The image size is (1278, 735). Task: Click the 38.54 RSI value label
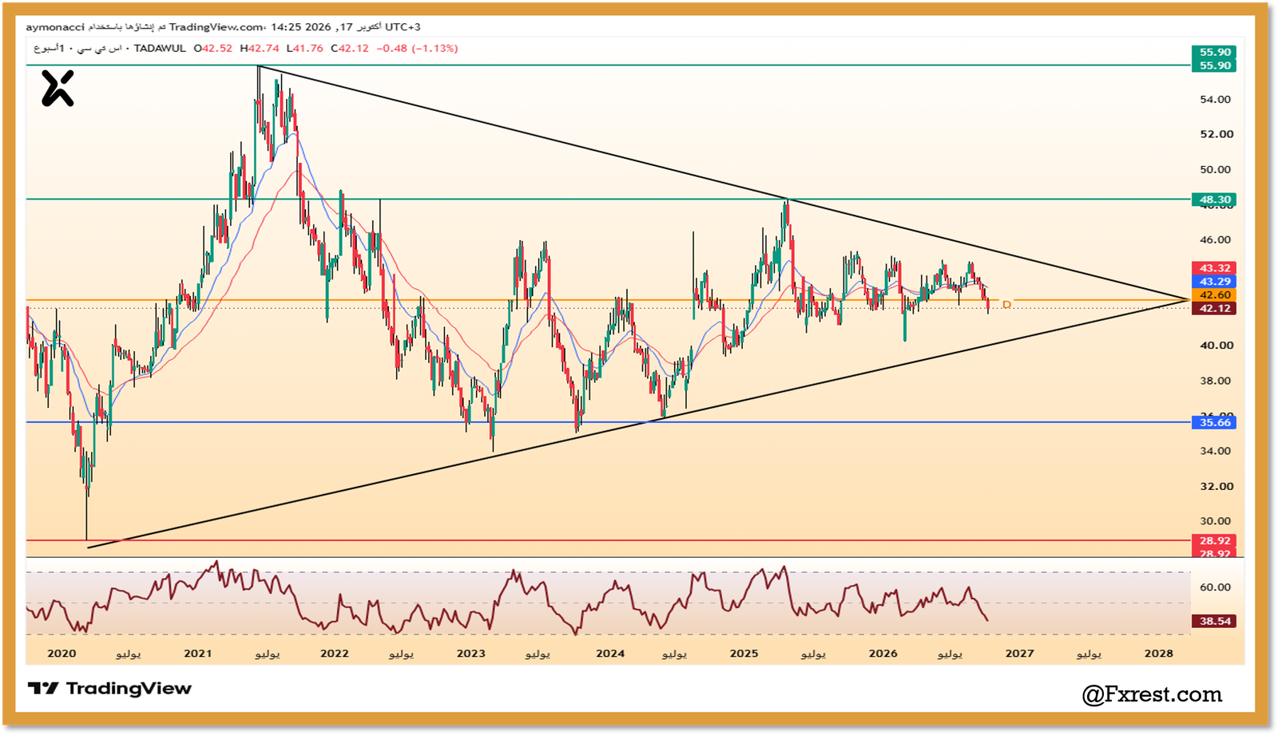tap(1214, 621)
